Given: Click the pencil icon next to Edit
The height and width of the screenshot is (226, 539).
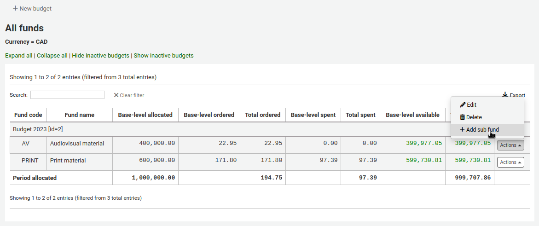Looking at the screenshot, I should point(463,105).
